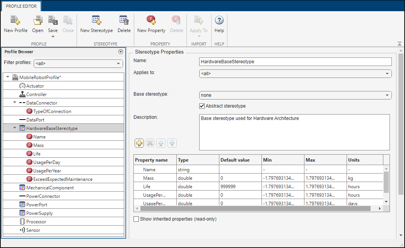Delete the selected stereotype
The image size is (405, 248).
click(124, 23)
